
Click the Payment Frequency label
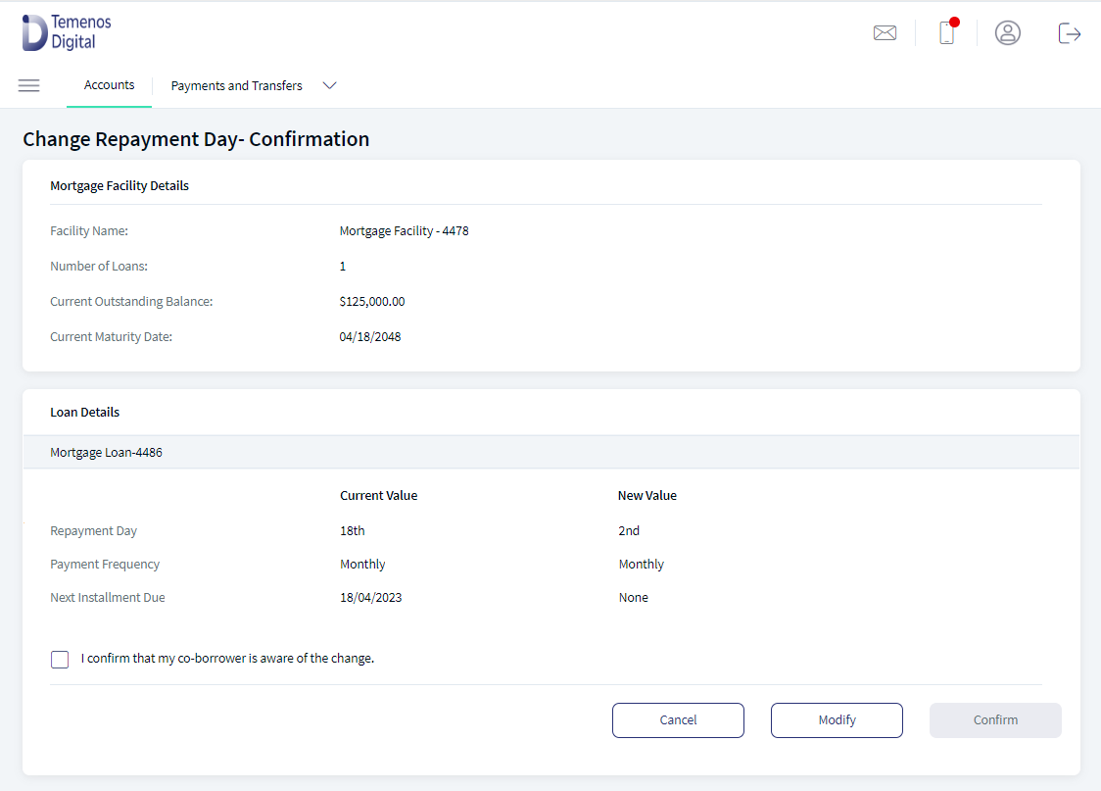[105, 565]
